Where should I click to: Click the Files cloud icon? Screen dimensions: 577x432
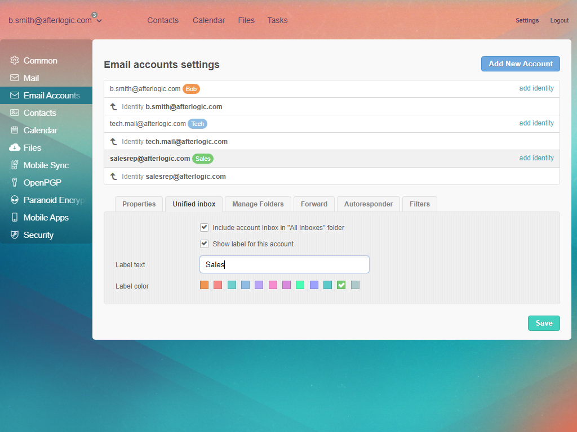coord(15,148)
